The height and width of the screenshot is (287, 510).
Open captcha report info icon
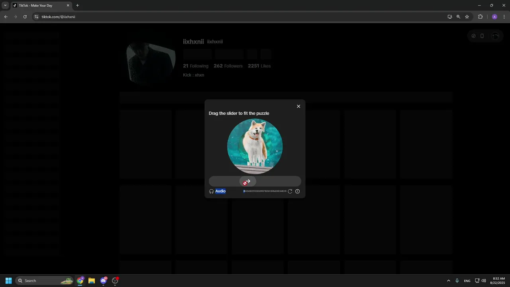tap(298, 191)
